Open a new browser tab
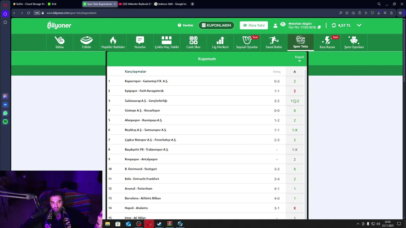Viewport: 406px width, 228px height. 193,4
